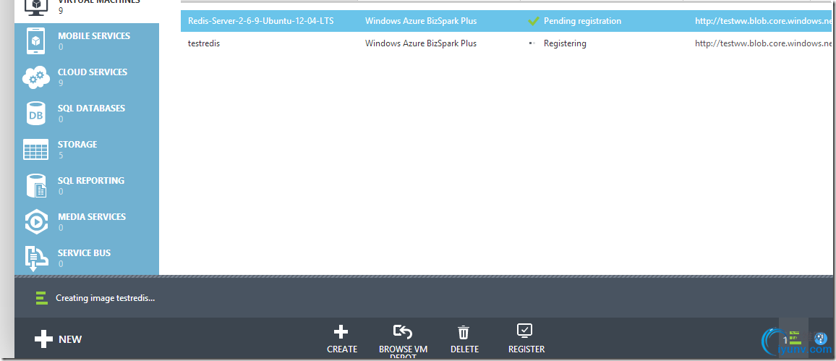Viewport: 836px width, 361px height.
Task: Go to SQL REPORTING in sidebar
Action: 90,181
